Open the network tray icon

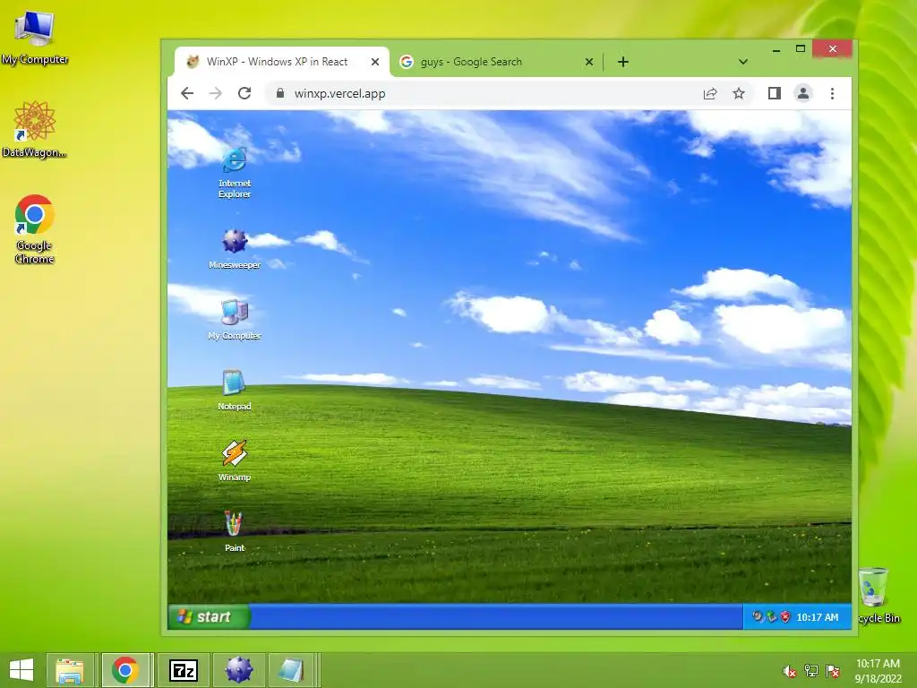(811, 671)
